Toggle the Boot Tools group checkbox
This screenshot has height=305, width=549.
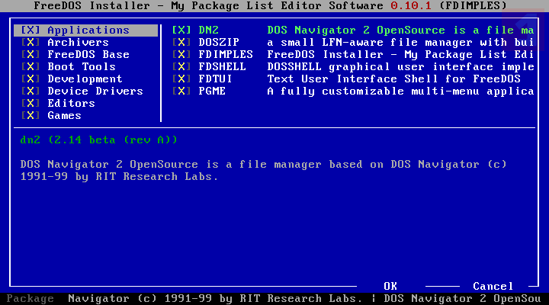pos(30,67)
